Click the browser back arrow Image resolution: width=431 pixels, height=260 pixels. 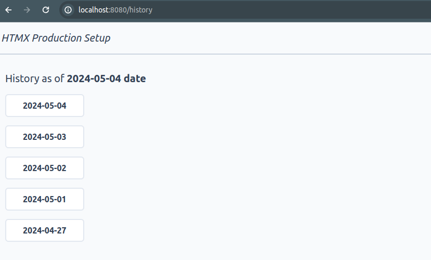(x=8, y=10)
